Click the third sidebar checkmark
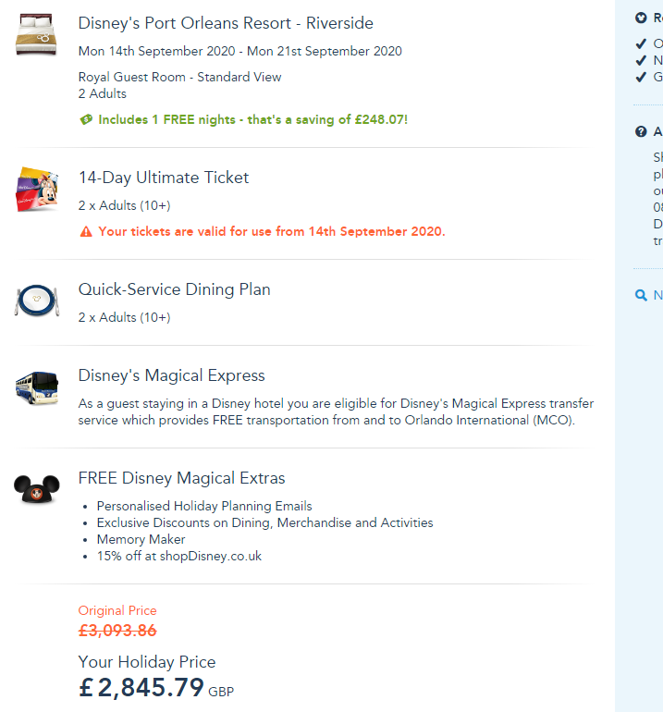Viewport: 663px width, 712px height. (x=641, y=77)
